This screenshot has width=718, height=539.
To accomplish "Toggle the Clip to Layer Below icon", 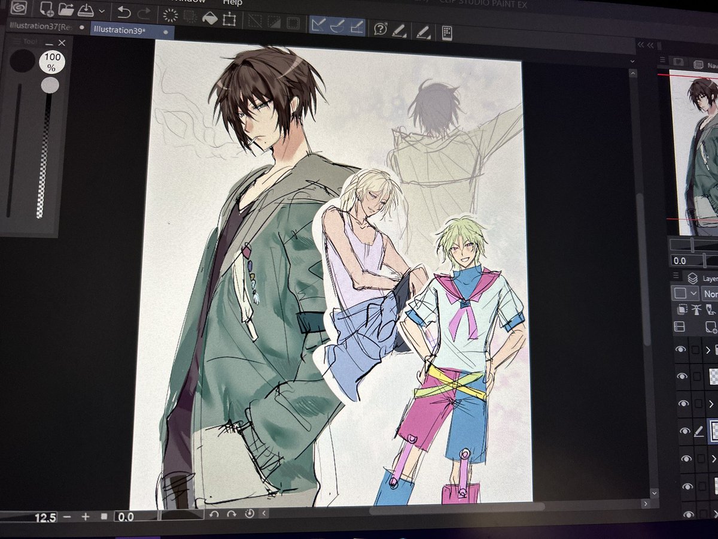I will 681,310.
